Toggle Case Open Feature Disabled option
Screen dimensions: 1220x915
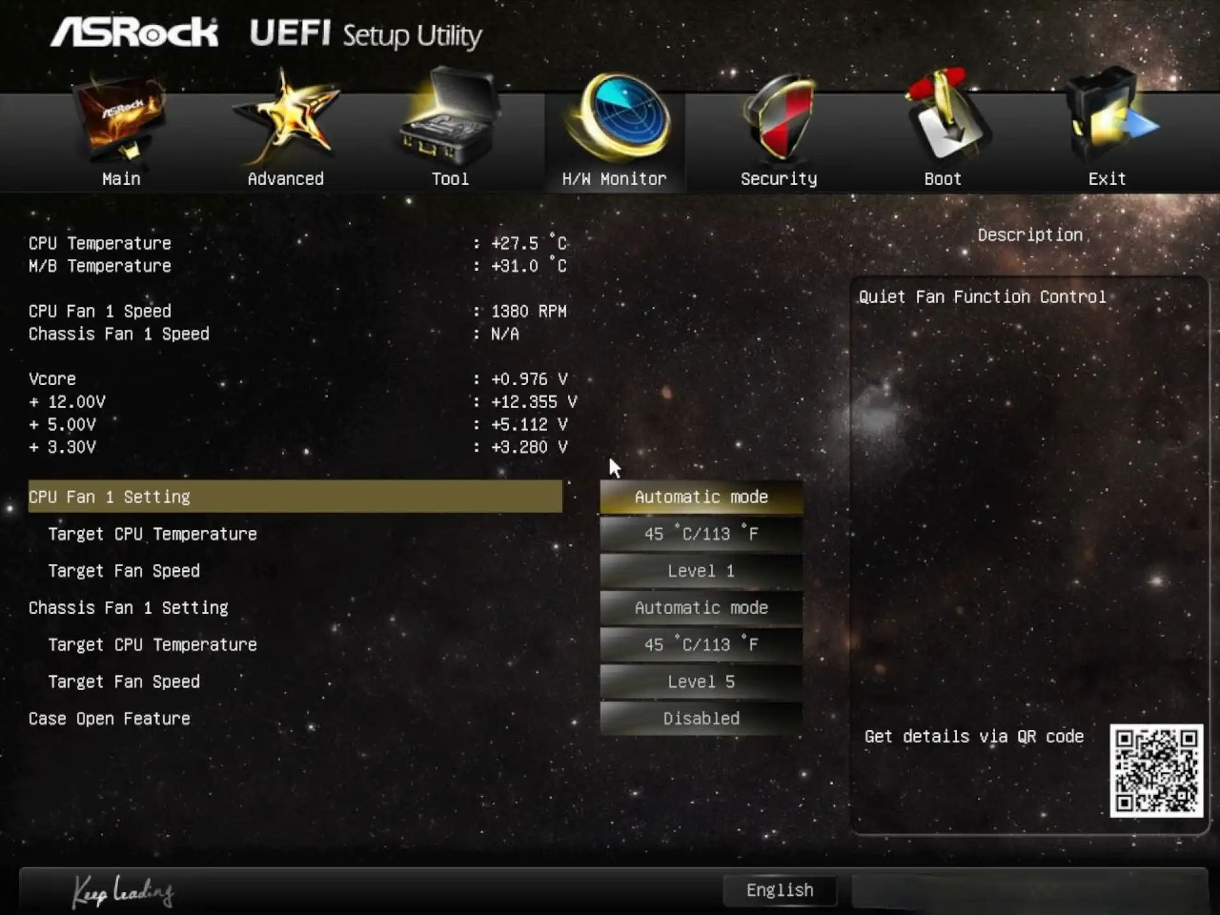tap(701, 719)
